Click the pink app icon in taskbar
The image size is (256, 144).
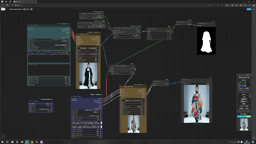point(42,142)
